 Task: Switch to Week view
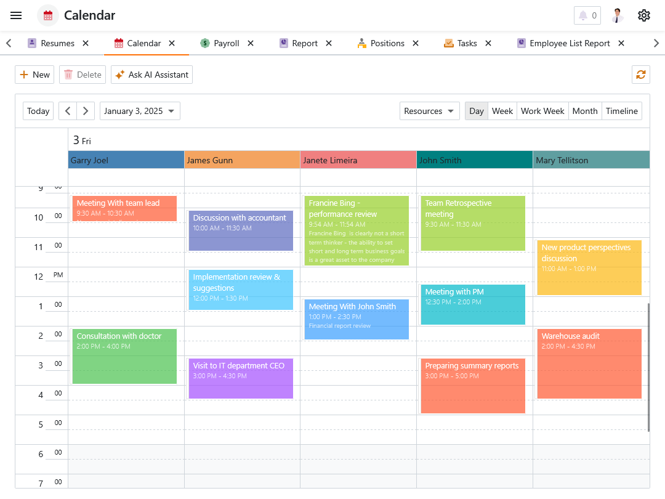coord(502,111)
